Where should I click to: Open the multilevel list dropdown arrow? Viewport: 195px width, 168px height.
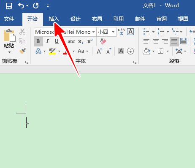click(x=181, y=32)
